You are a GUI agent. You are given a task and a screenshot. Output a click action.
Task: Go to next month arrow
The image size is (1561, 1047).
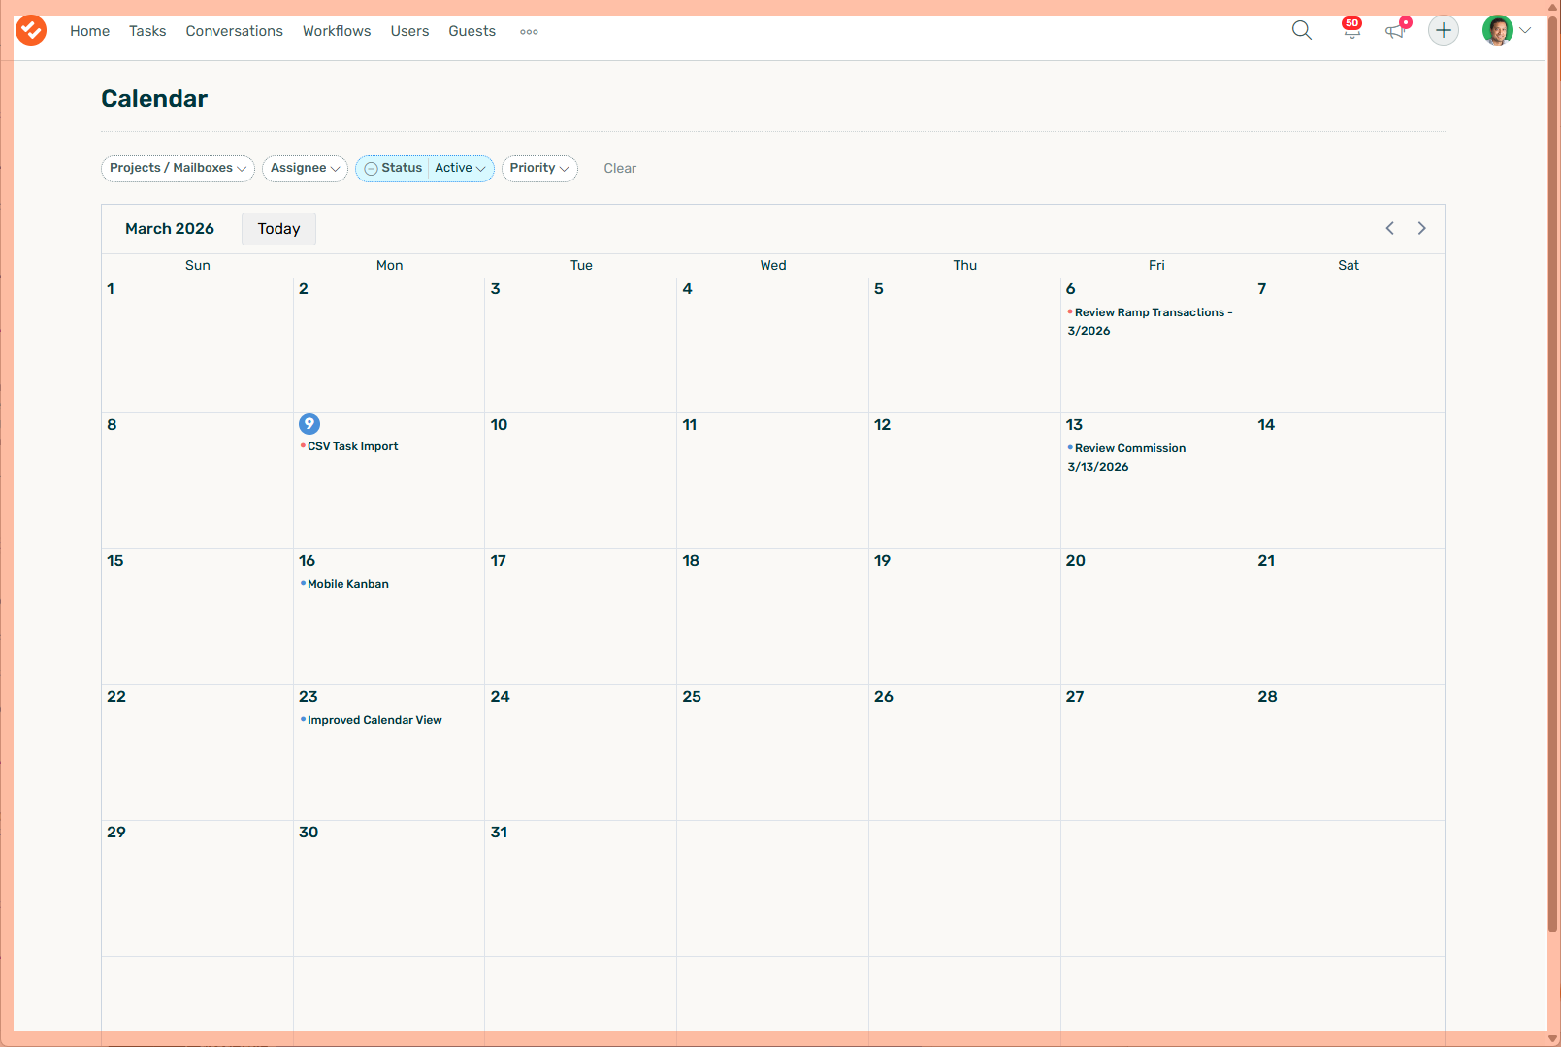[x=1421, y=229]
